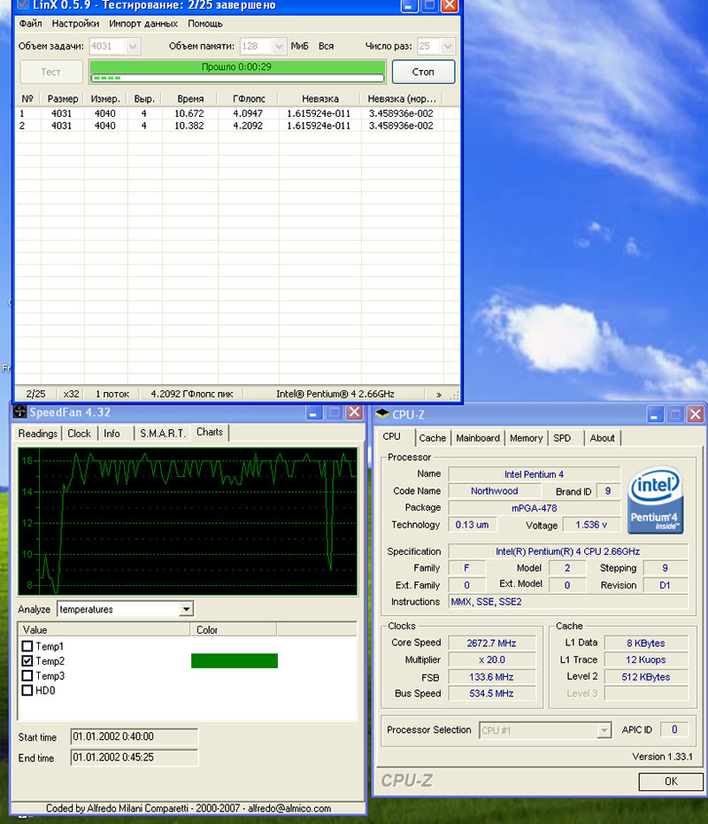Select the Charts tab in SpeedFan
The height and width of the screenshot is (824, 708).
(210, 432)
